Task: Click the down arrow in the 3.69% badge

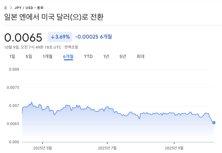Action: (x=53, y=37)
